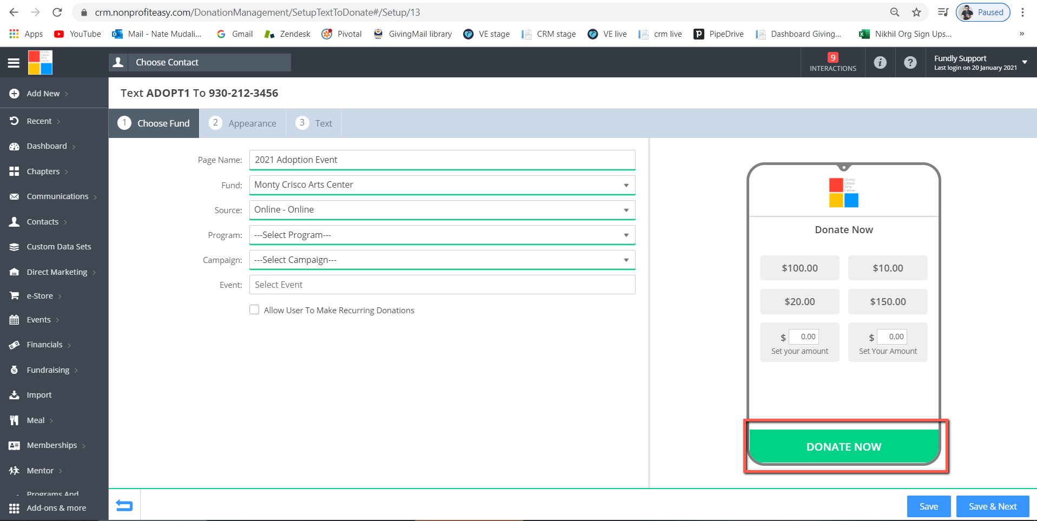Switch to the Text step tab
The image size is (1037, 521).
click(x=314, y=123)
